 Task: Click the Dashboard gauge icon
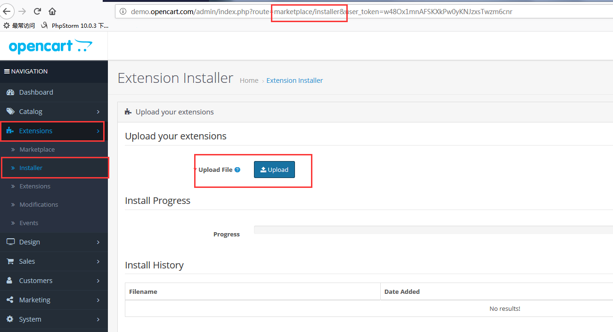(x=10, y=92)
